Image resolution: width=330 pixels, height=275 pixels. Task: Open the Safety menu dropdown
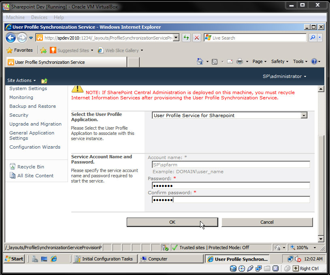pyautogui.click(x=280, y=61)
